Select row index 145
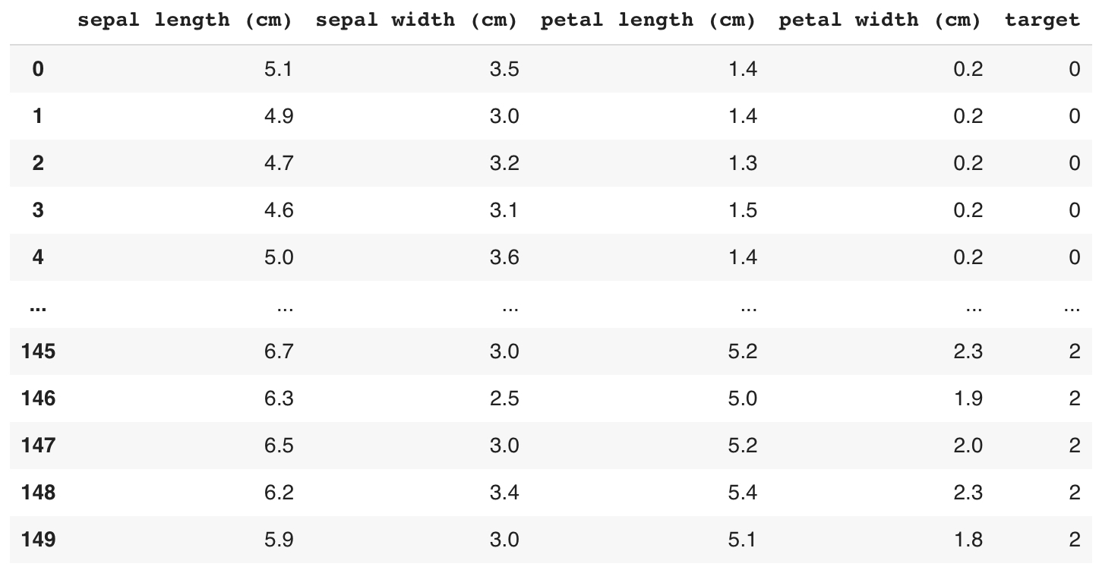 click(x=38, y=351)
